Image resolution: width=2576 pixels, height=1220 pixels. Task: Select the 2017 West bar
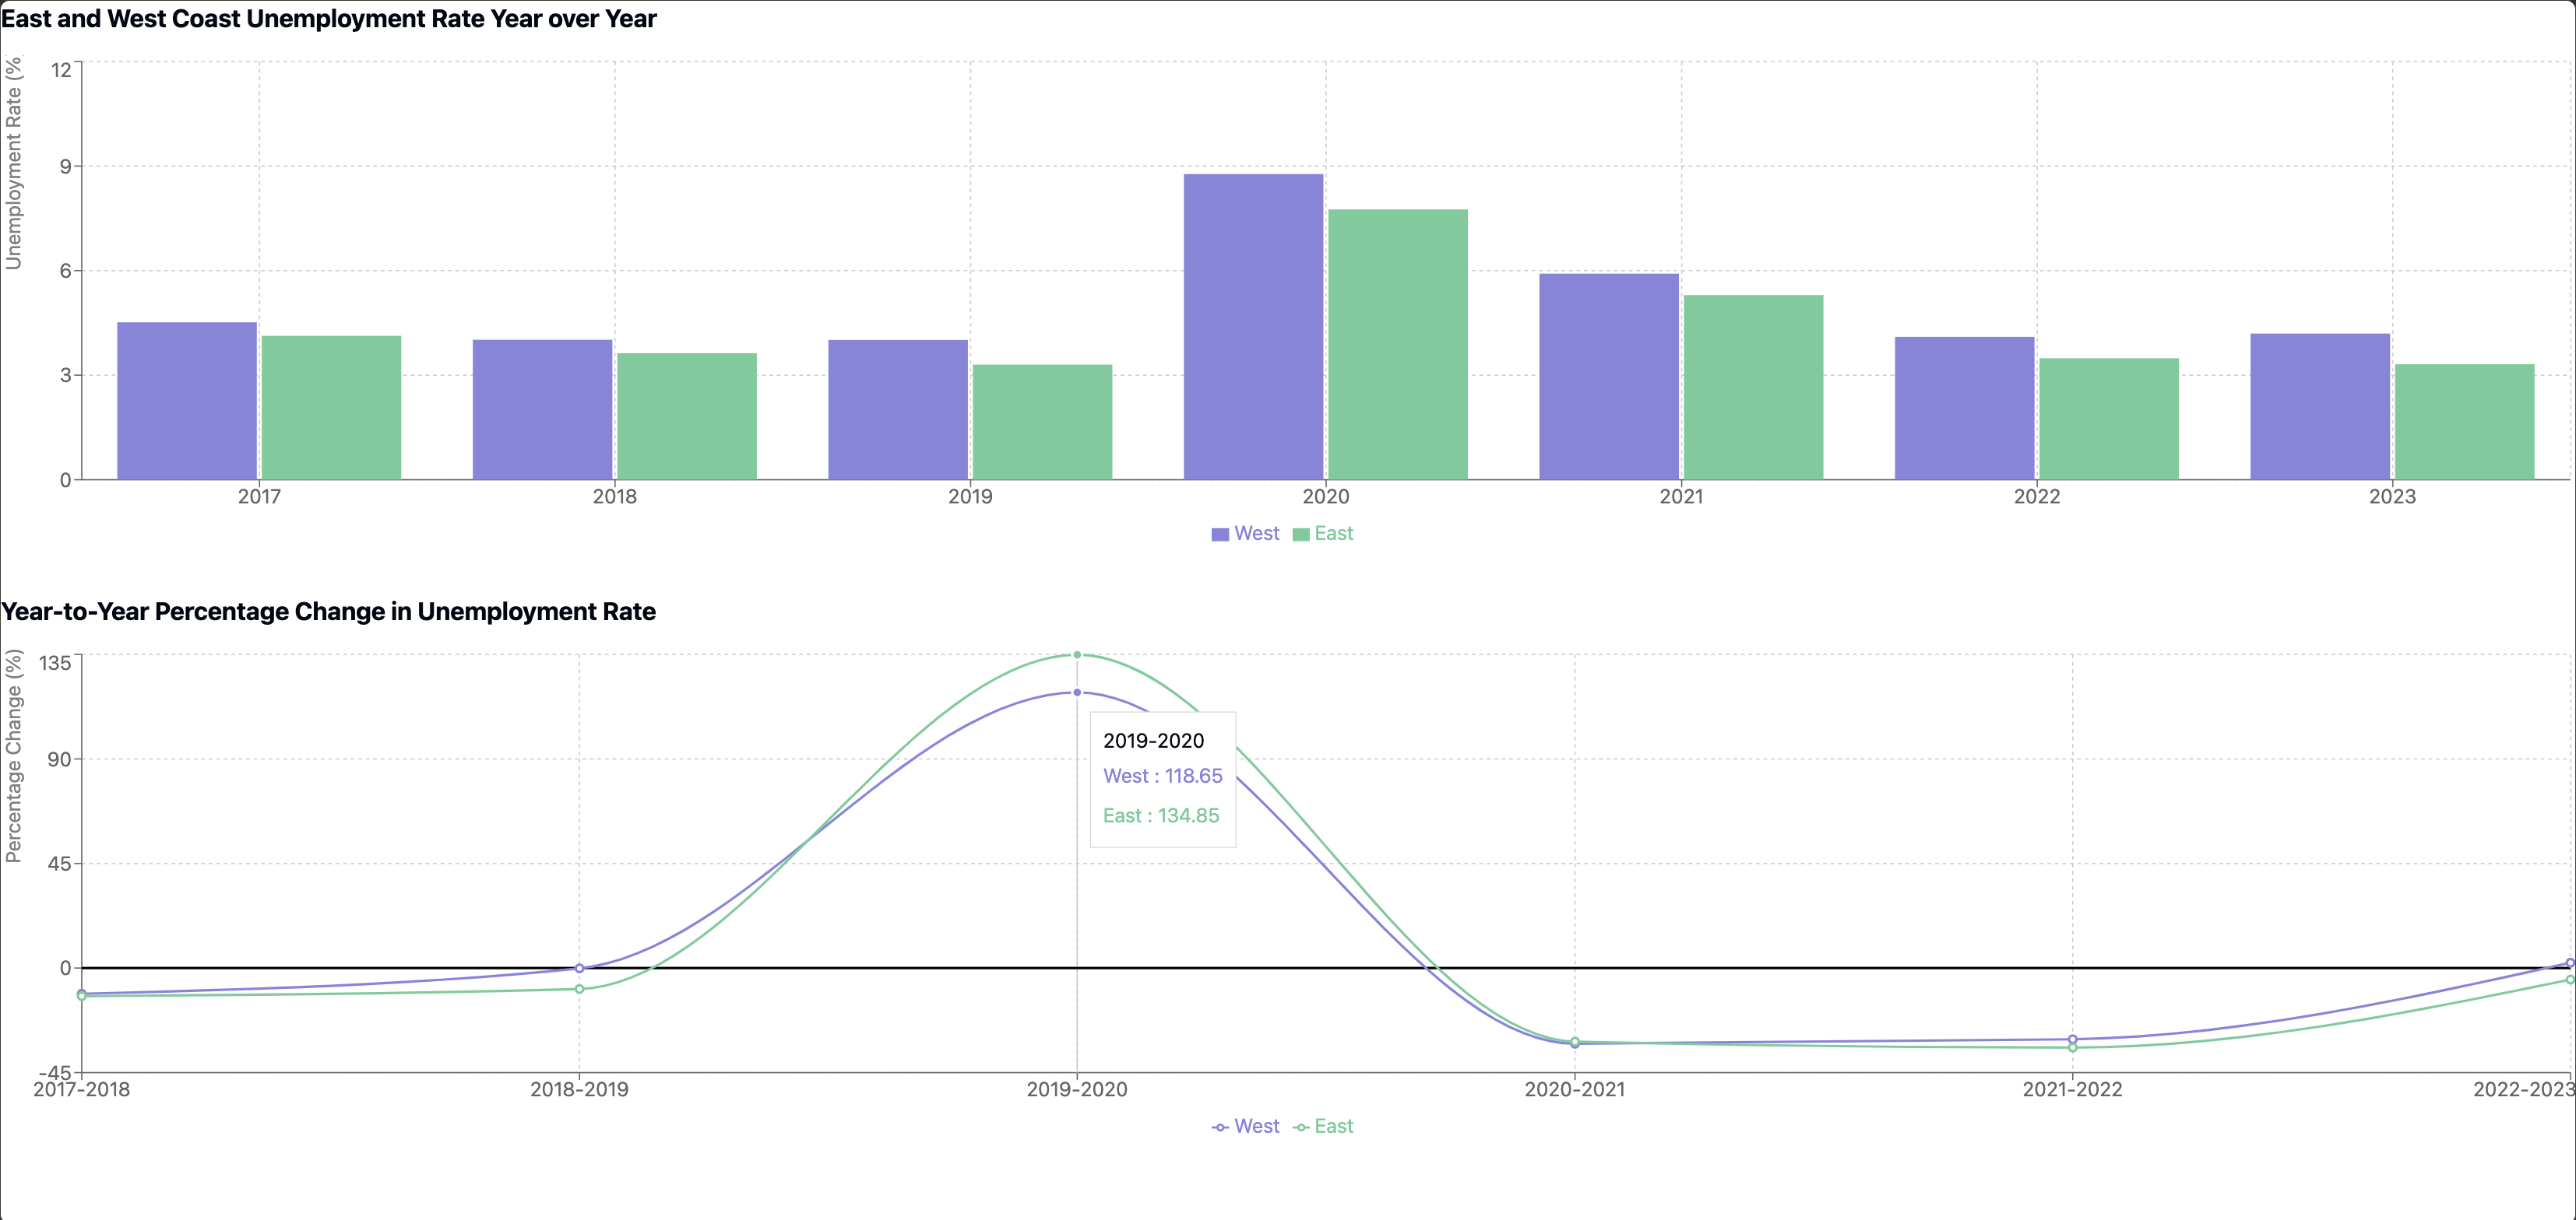(187, 401)
